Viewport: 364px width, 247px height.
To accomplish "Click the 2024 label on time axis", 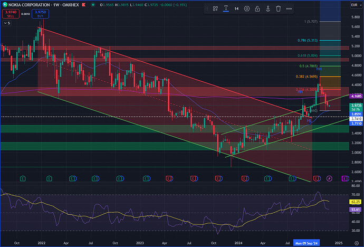I will [x=238, y=243].
